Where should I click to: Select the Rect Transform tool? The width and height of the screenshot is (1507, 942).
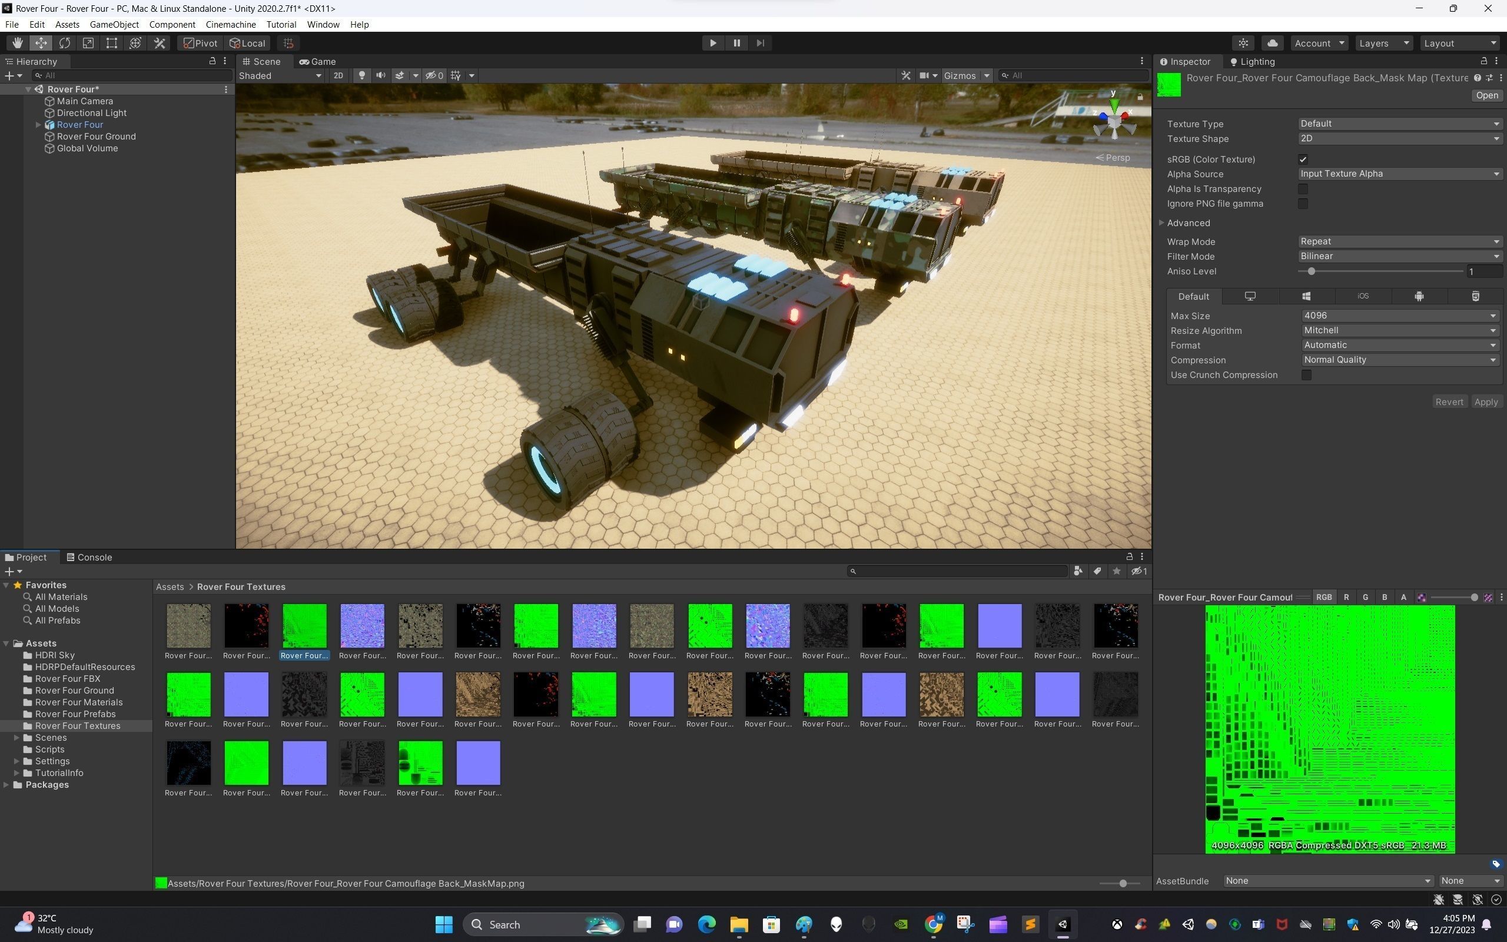[x=111, y=43]
